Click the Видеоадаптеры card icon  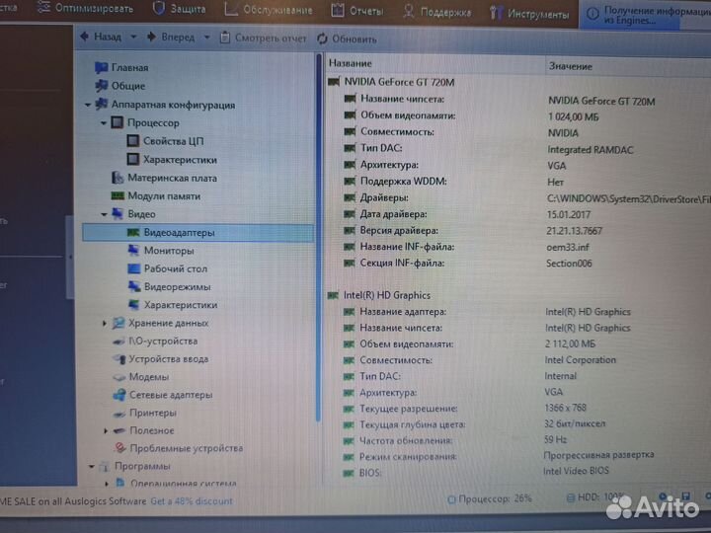133,233
